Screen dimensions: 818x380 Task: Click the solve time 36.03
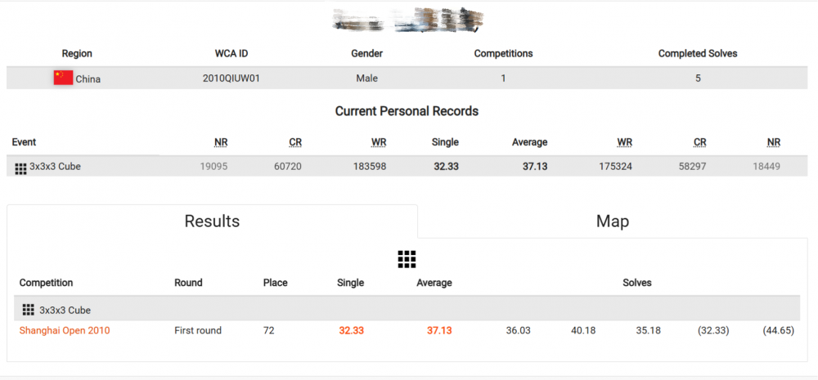pyautogui.click(x=518, y=330)
